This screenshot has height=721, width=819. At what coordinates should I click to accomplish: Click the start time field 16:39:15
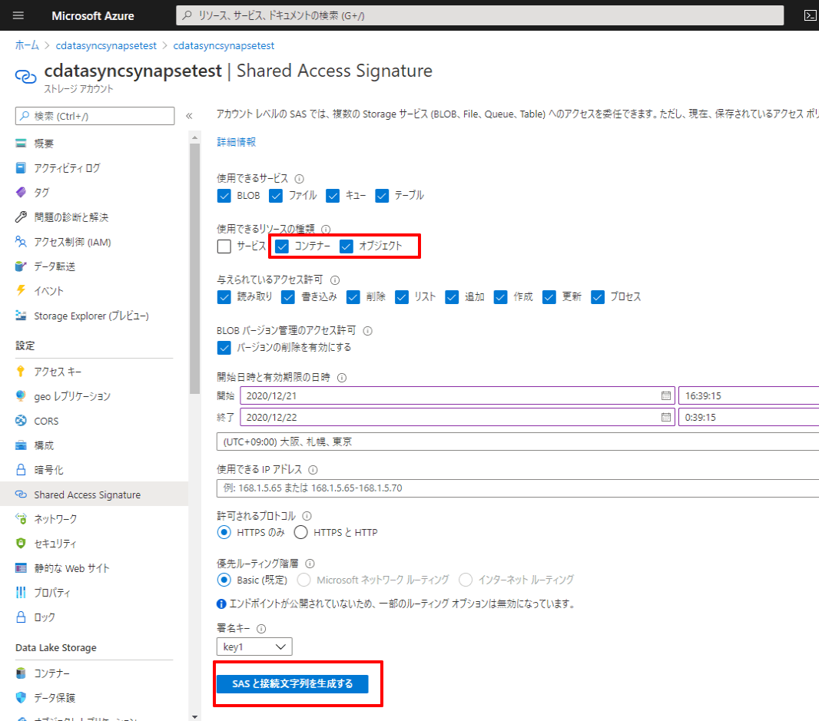coord(748,395)
